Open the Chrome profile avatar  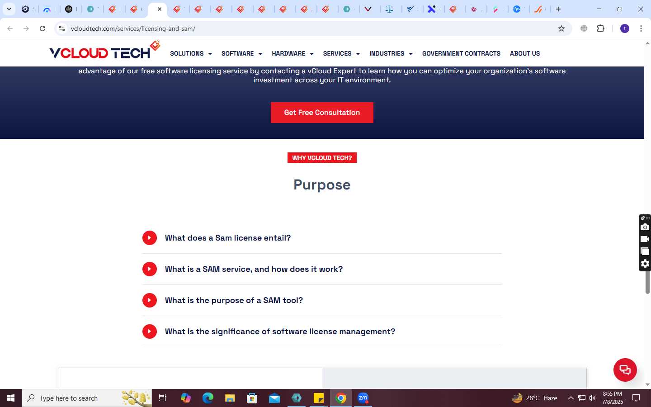pos(625,28)
